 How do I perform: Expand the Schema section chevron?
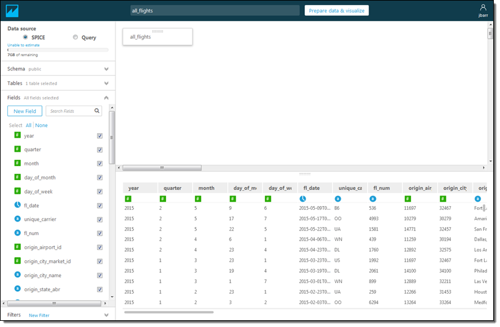[106, 69]
